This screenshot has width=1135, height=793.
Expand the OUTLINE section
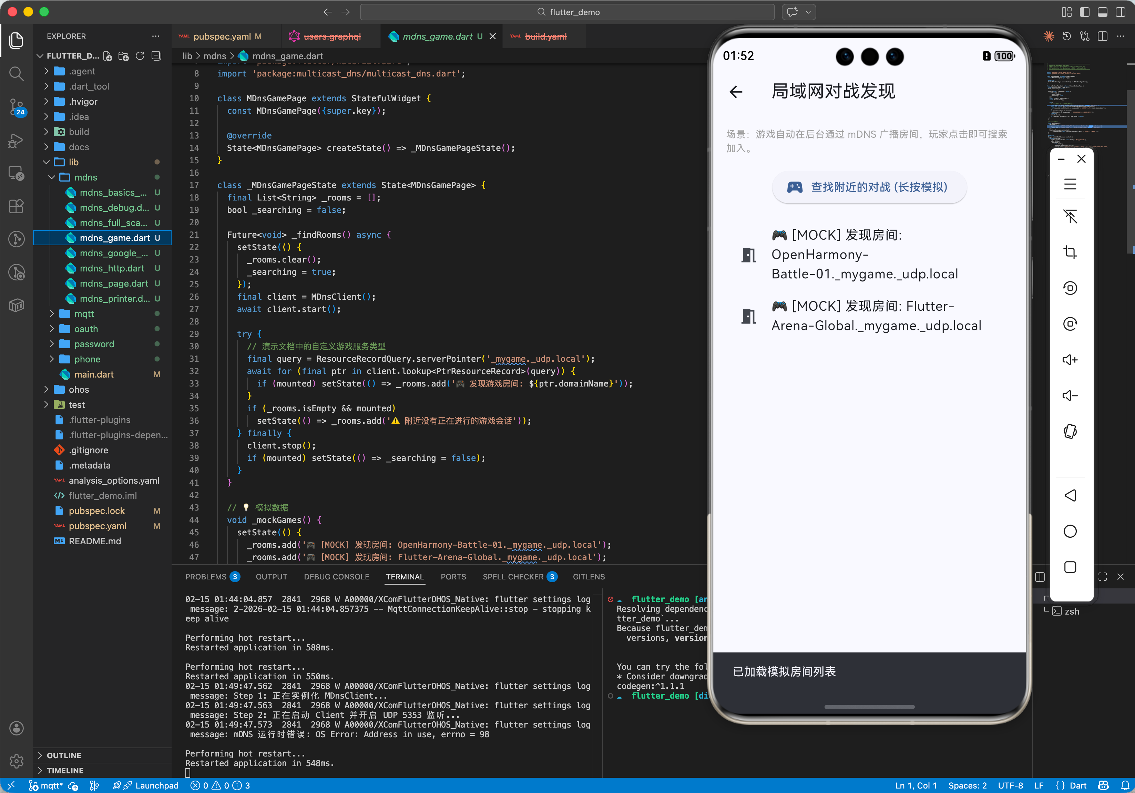64,755
